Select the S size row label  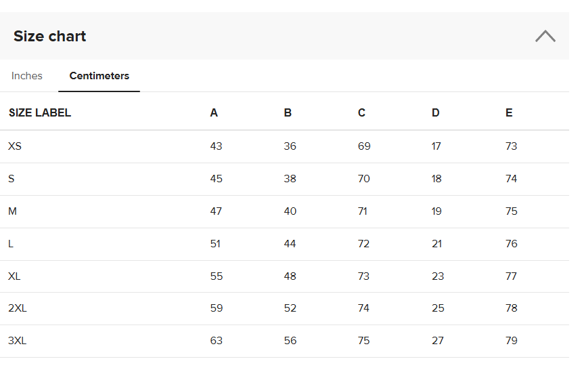[12, 179]
